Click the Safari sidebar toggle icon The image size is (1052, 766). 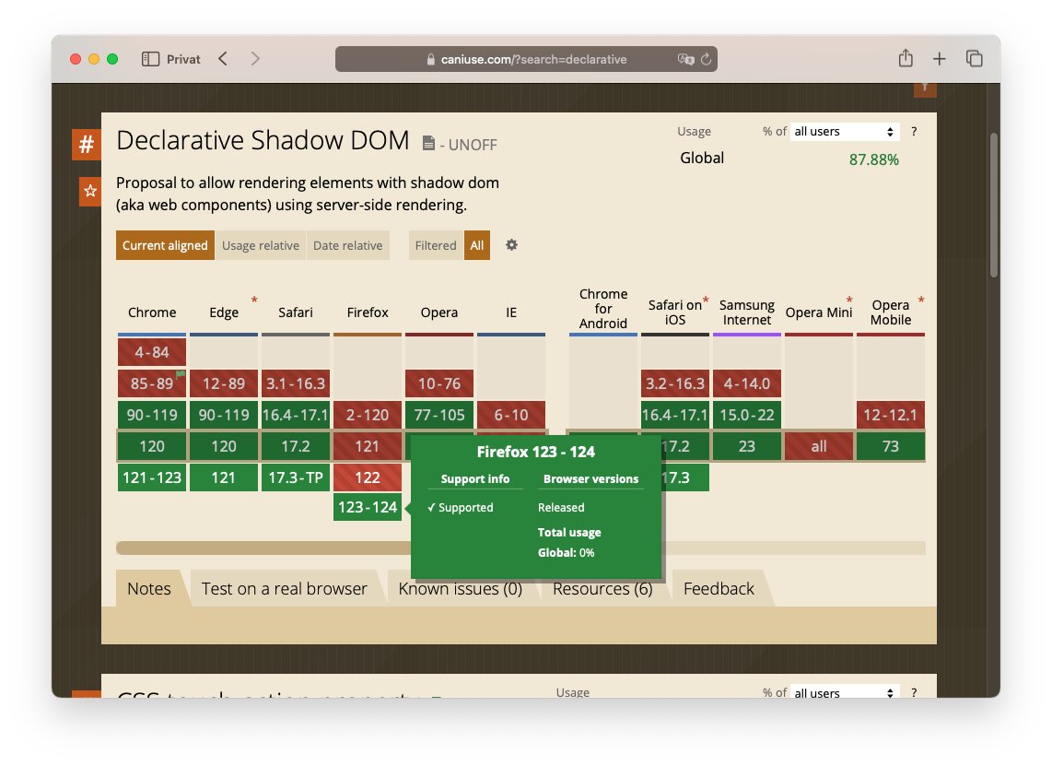[150, 59]
